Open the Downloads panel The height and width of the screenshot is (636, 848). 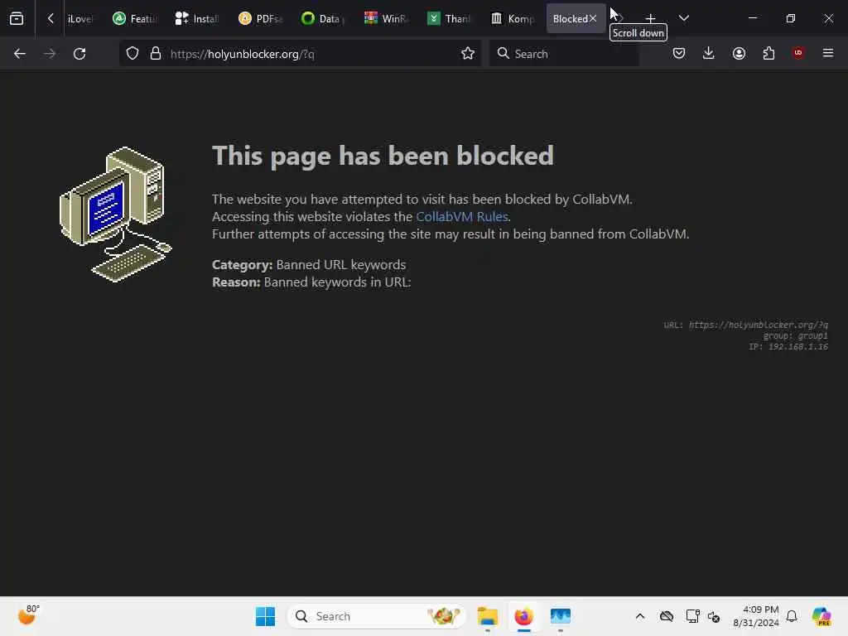(709, 53)
